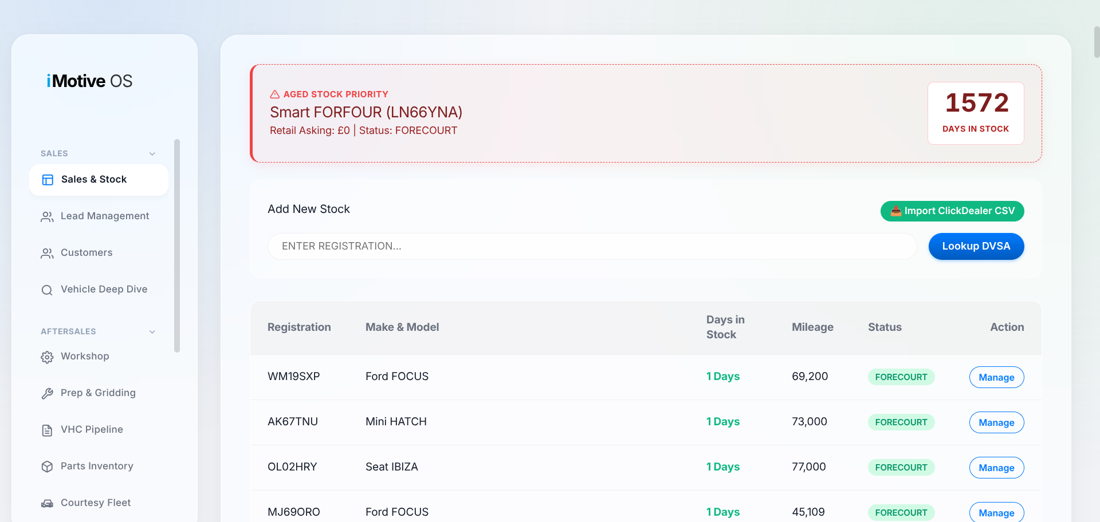Click the page vertical scrollbar
This screenshot has width=1100, height=522.
1097,42
